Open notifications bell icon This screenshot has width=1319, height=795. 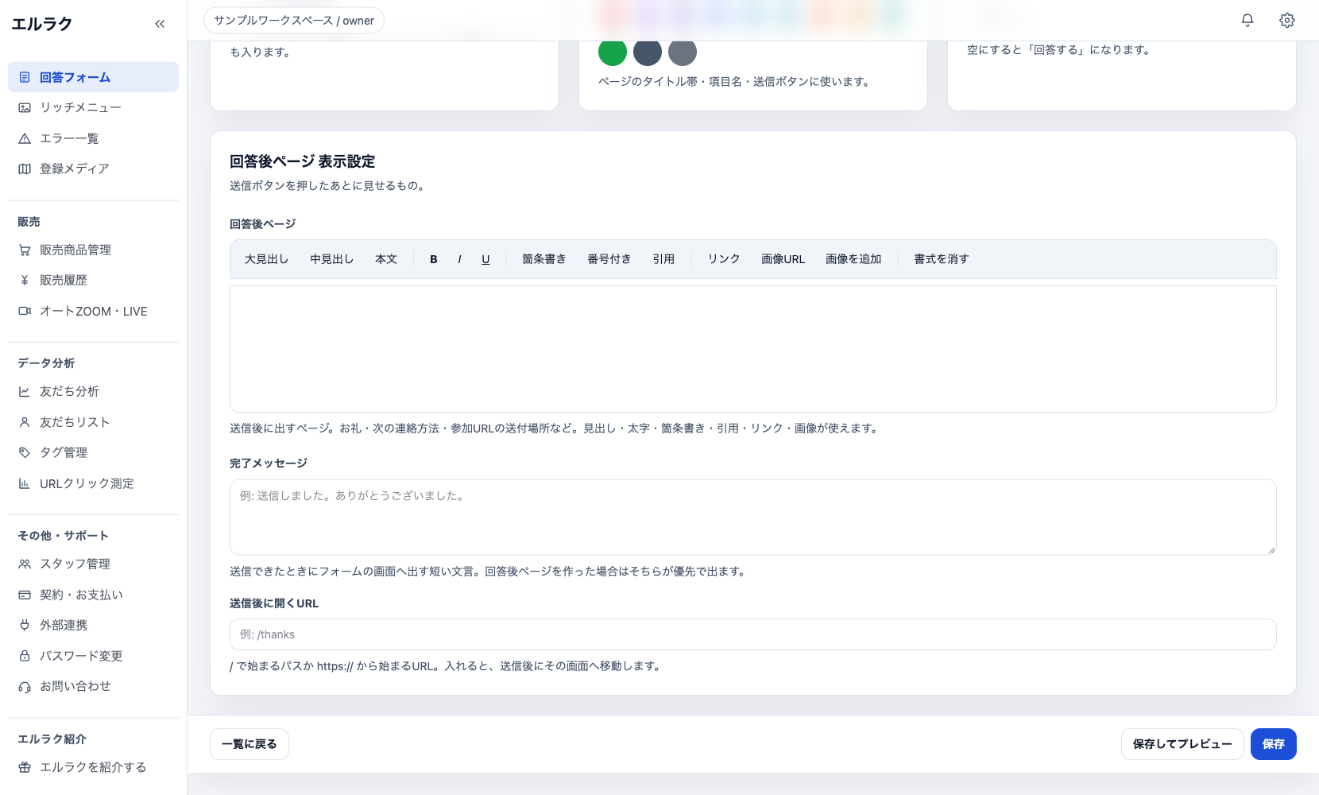click(1247, 21)
